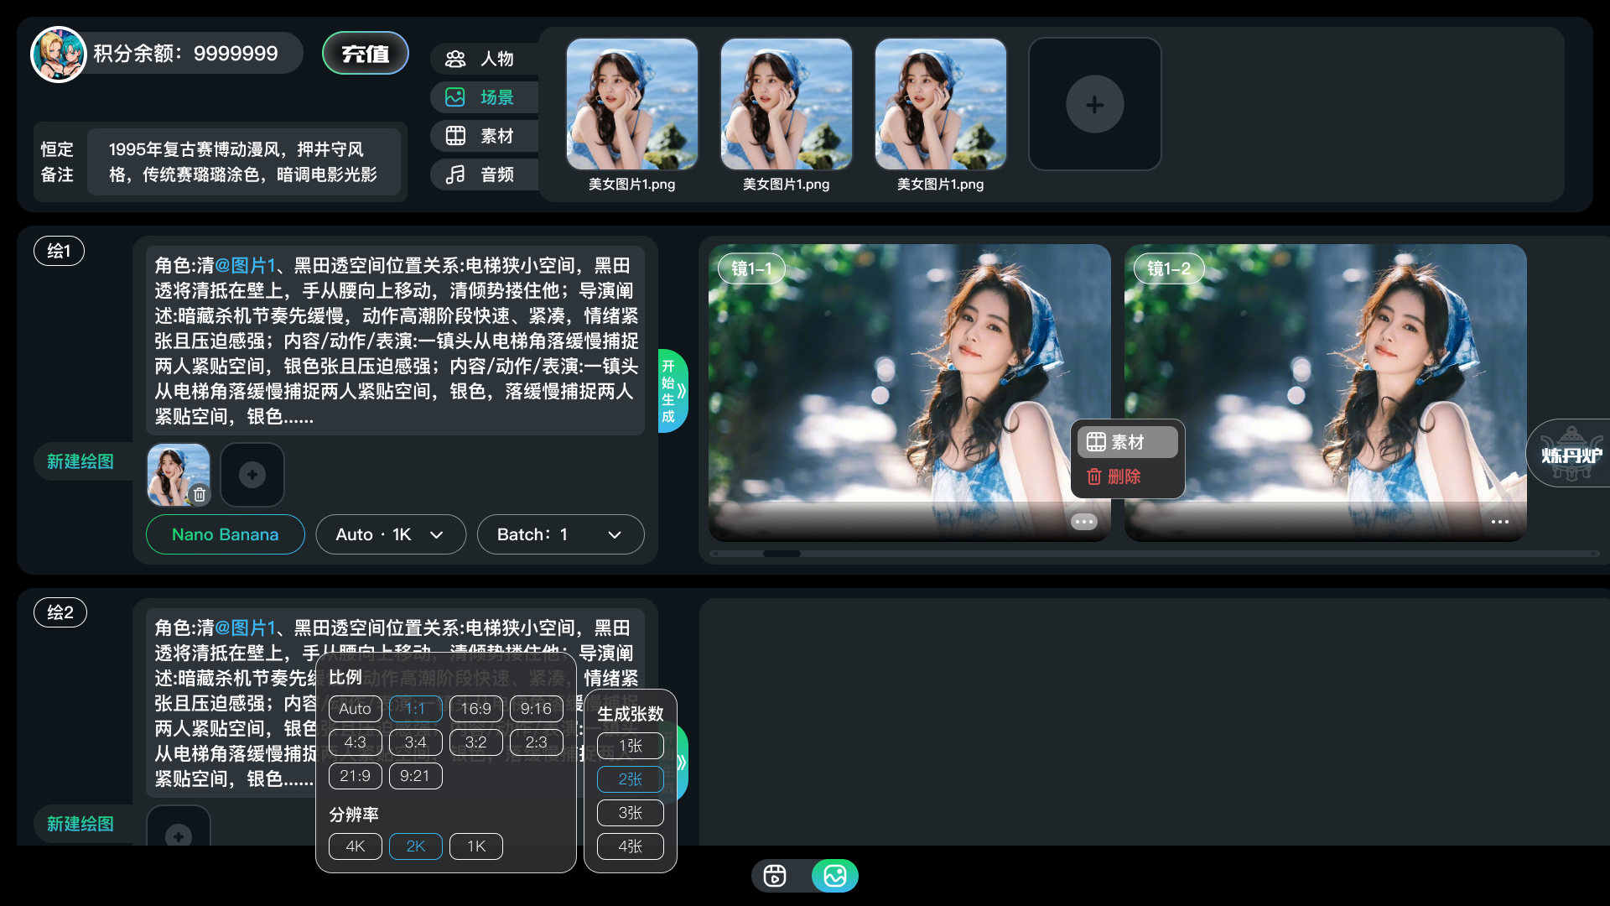Click the plus tile to add a new scene asset
Image resolution: width=1610 pixels, height=906 pixels.
point(1094,103)
